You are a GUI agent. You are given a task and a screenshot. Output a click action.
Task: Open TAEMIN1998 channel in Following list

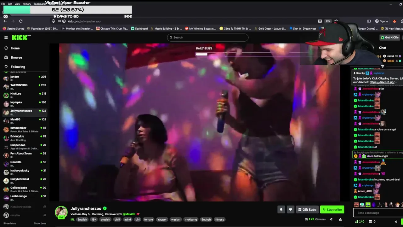25,86
